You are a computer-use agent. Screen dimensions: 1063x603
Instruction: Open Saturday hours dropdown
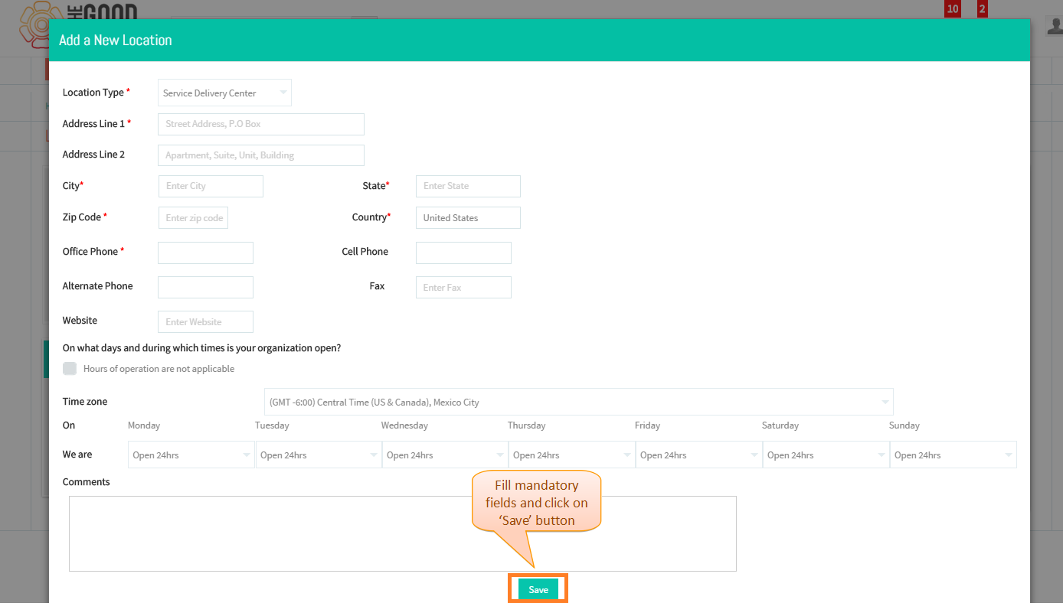[826, 455]
